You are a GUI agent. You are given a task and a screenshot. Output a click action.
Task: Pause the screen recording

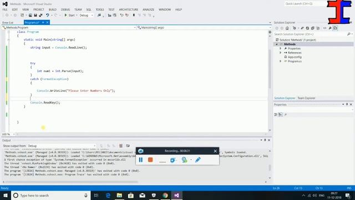coord(140,160)
